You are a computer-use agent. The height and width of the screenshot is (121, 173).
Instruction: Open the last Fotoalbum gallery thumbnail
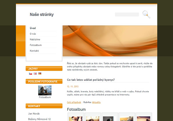(x=144, y=117)
